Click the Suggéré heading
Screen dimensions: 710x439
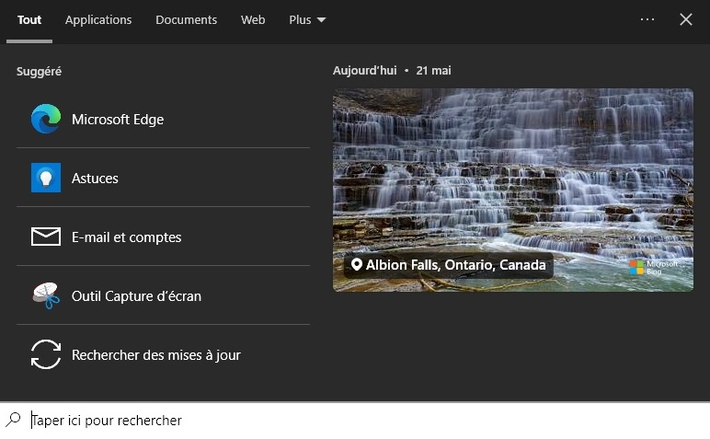[x=39, y=71]
